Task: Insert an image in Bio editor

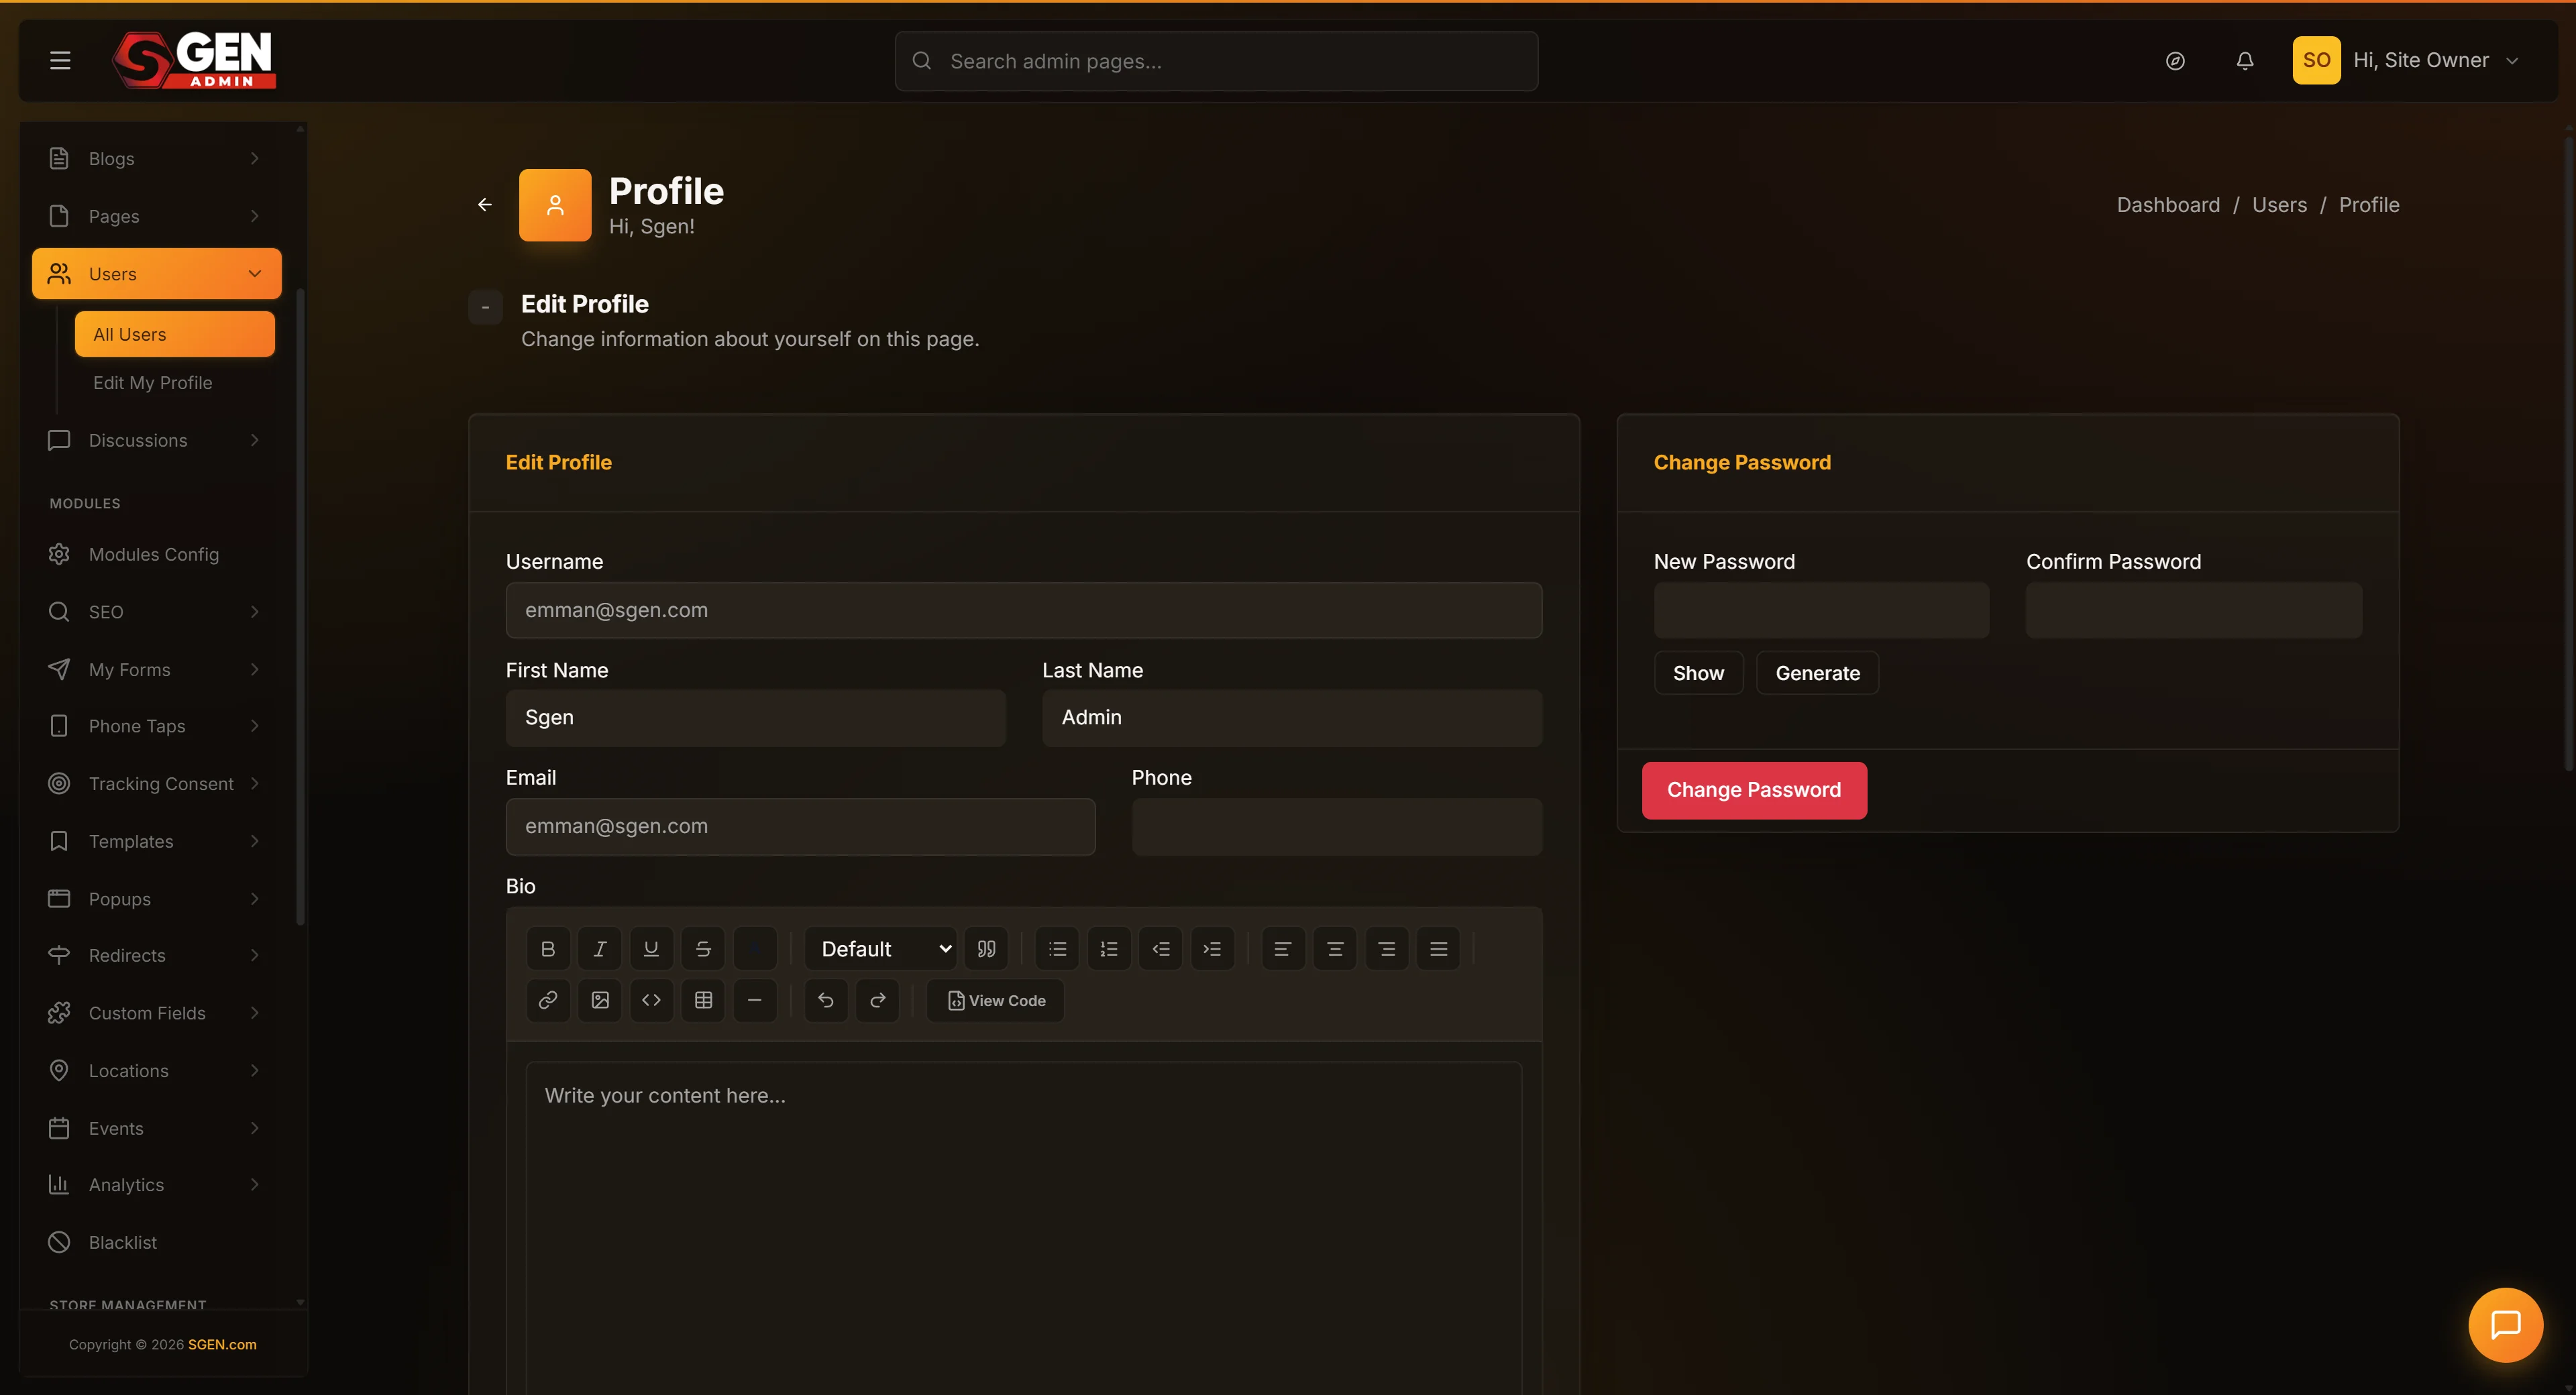Action: pyautogui.click(x=600, y=1000)
